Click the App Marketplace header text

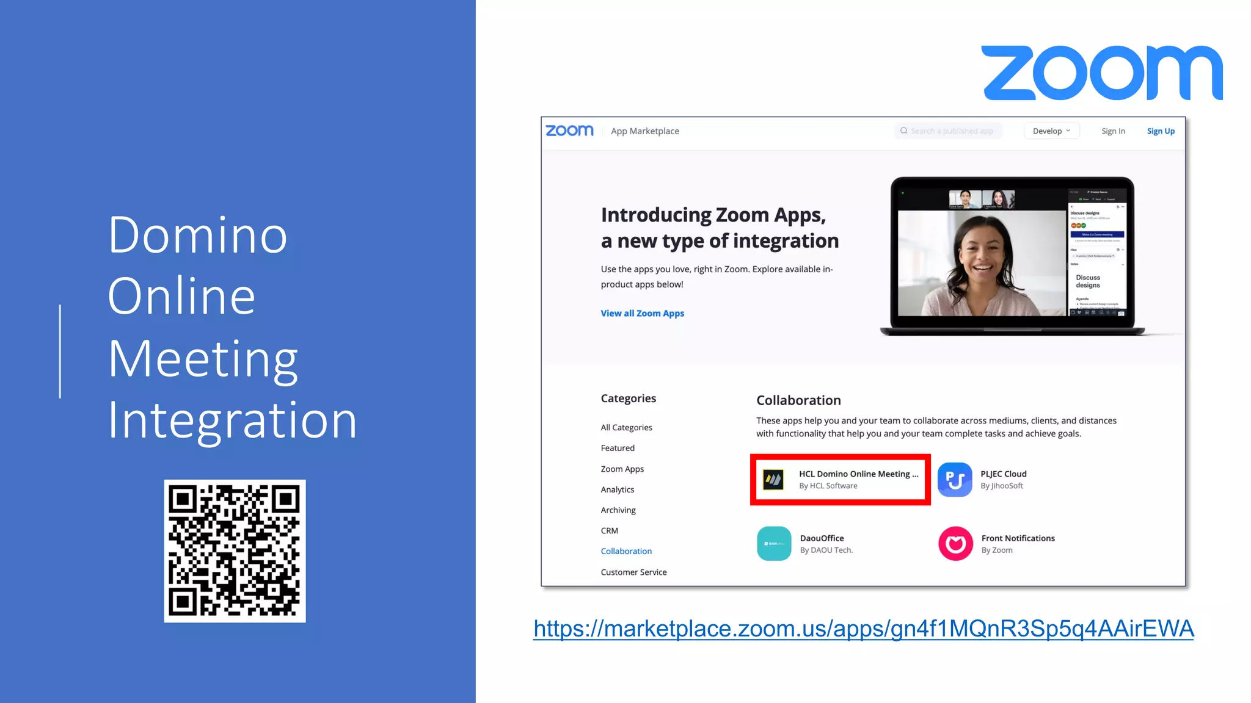pyautogui.click(x=644, y=131)
